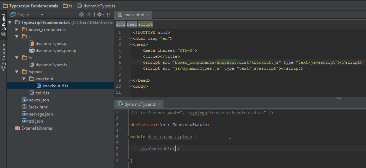Switch to the Index.html editor tab
This screenshot has height=168, width=366.
[134, 15]
